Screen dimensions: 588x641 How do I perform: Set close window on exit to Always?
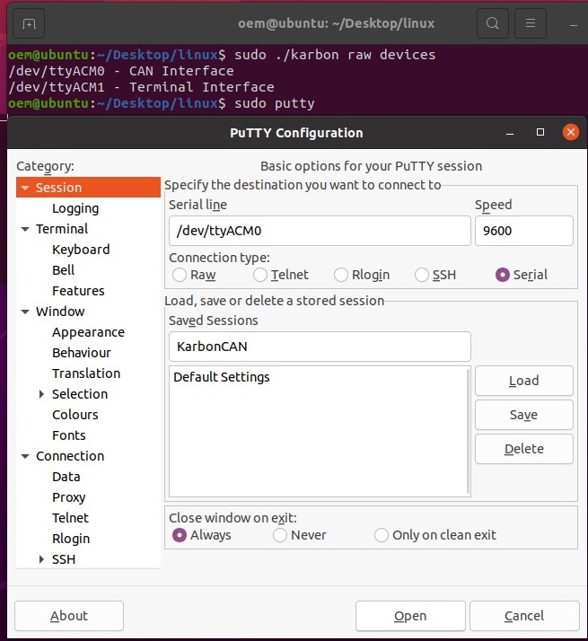[180, 535]
